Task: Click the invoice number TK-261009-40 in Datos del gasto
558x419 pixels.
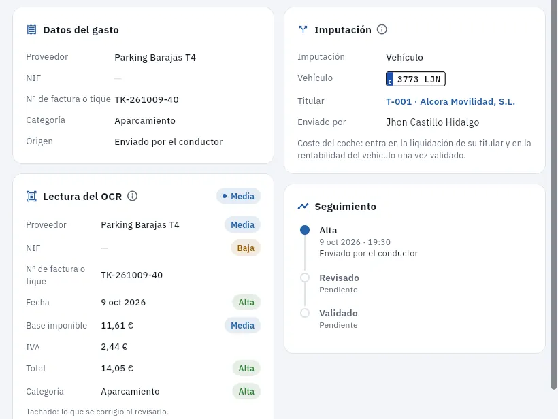Action: (x=146, y=99)
